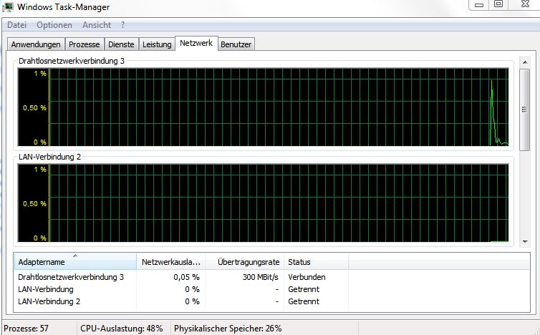The image size is (540, 335).
Task: Click the scroll down arrow of graph pane
Action: (525, 242)
